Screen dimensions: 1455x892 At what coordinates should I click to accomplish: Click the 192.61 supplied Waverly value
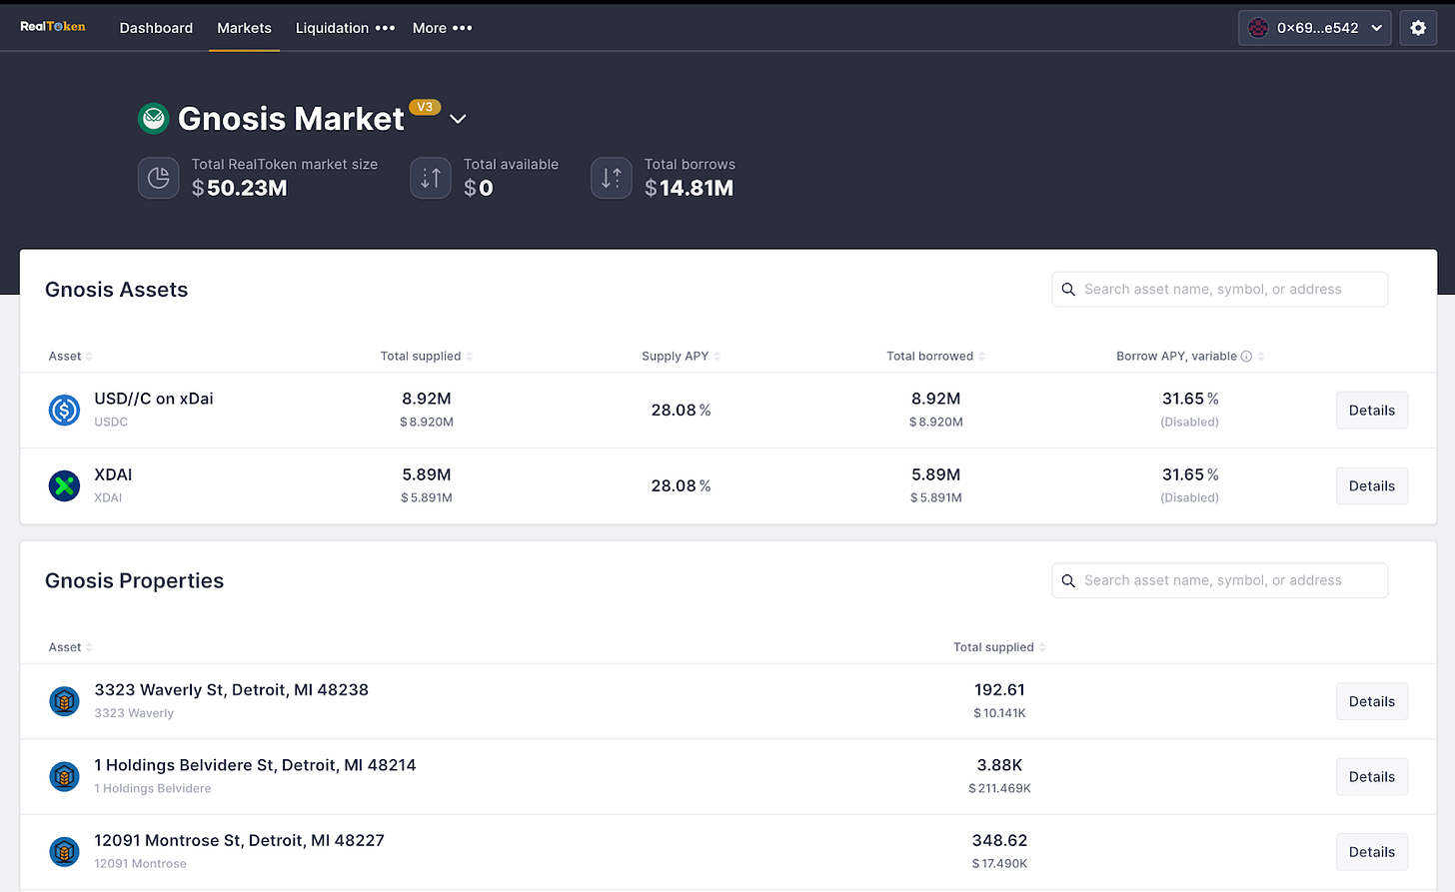click(999, 689)
